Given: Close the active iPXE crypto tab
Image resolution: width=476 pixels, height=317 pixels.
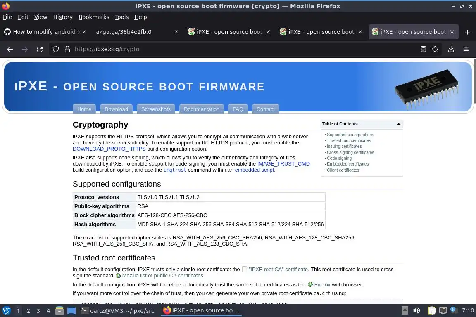Looking at the screenshot, I should coord(452,32).
